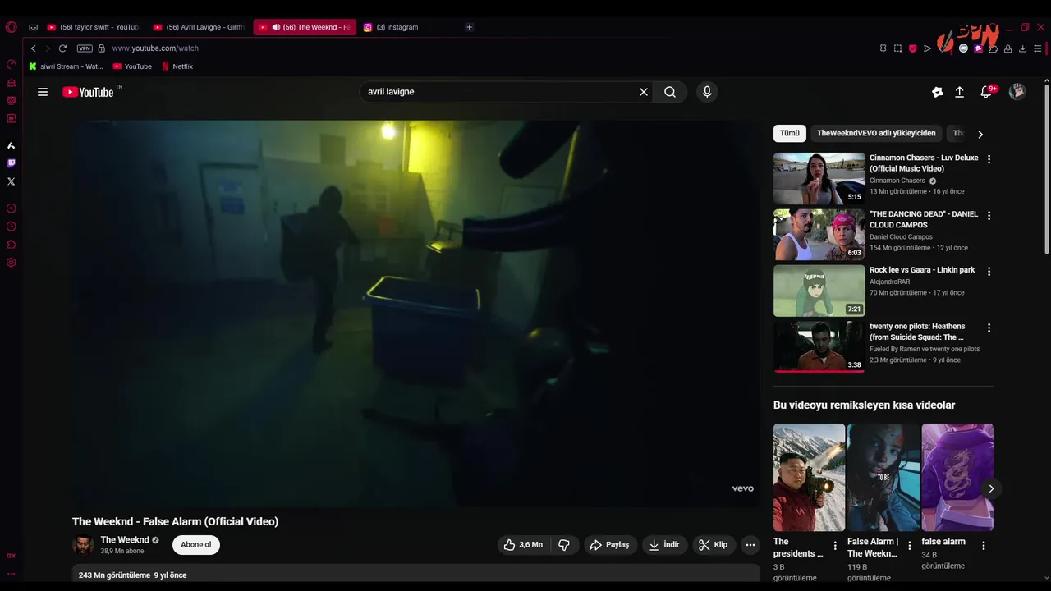1051x591 pixels.
Task: Open the sidebar Player panel
Action: click(x=11, y=208)
